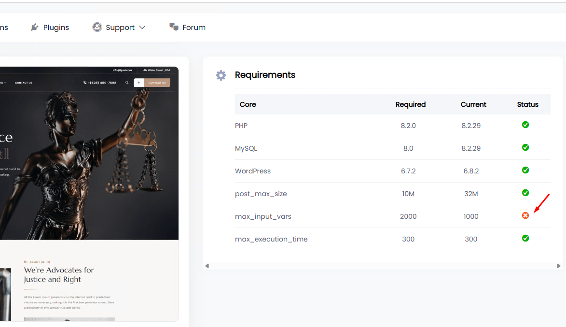
Task: Click the plus icon in theme preview
Action: click(138, 83)
